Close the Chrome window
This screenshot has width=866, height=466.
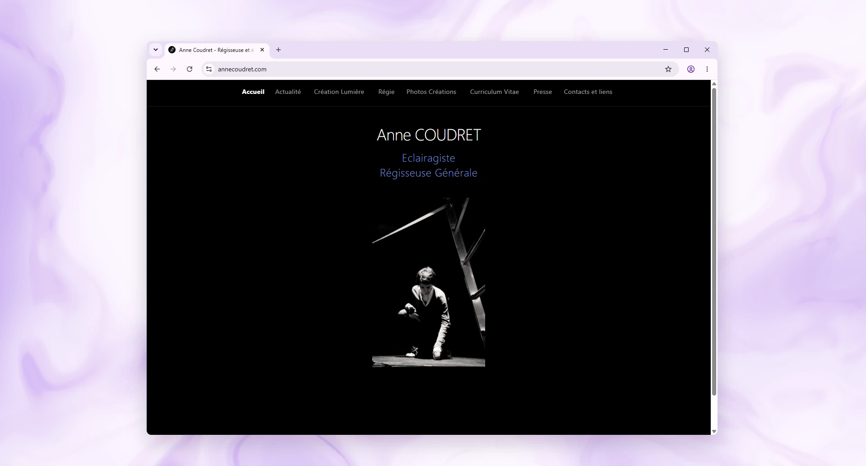click(x=707, y=50)
